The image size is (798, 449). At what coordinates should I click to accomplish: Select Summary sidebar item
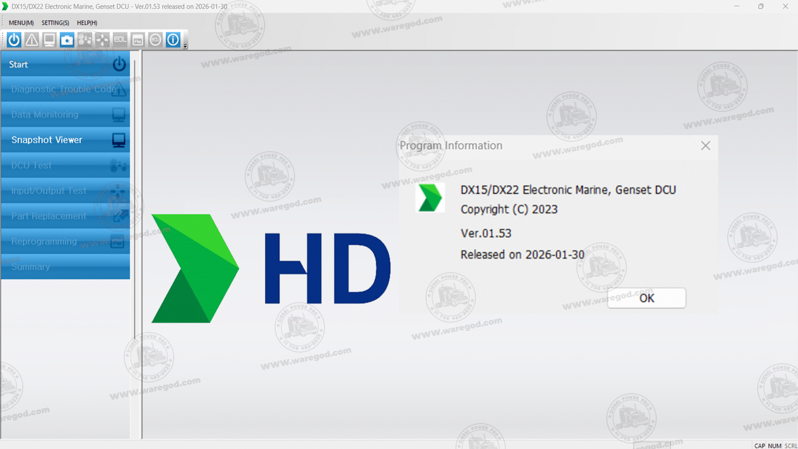point(65,267)
